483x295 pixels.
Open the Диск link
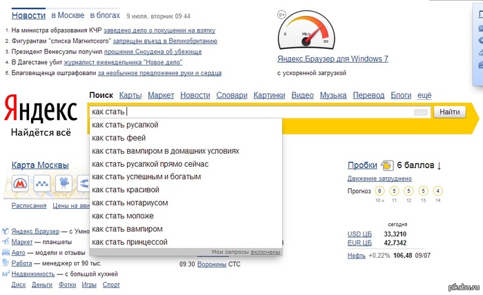point(19,285)
